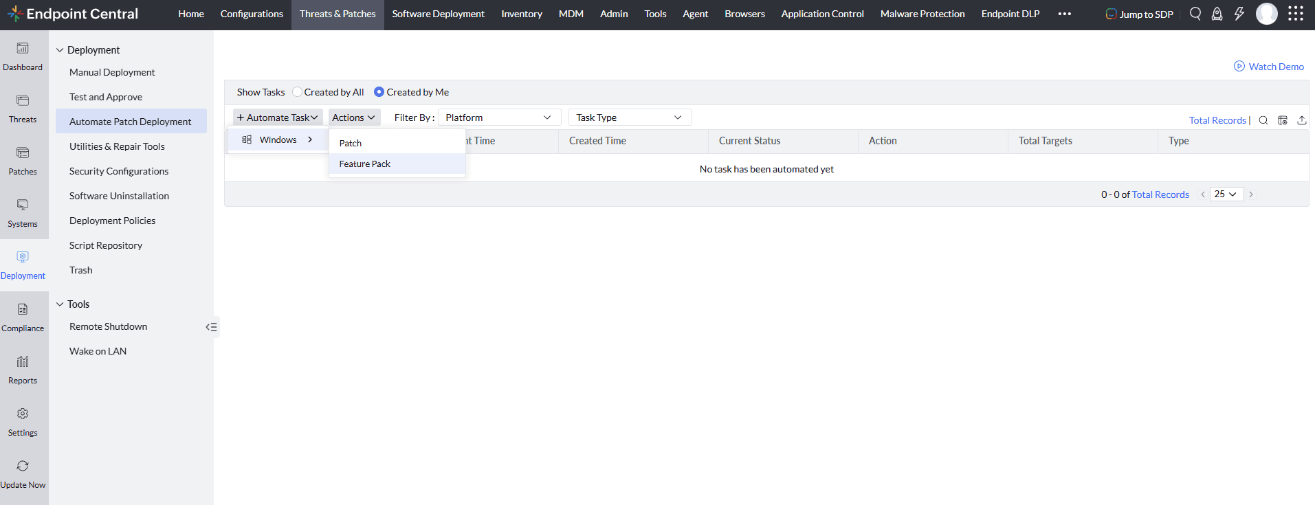Viewport: 1315px width, 505px height.
Task: Open Deployment Policies in sidebar
Action: tap(113, 221)
